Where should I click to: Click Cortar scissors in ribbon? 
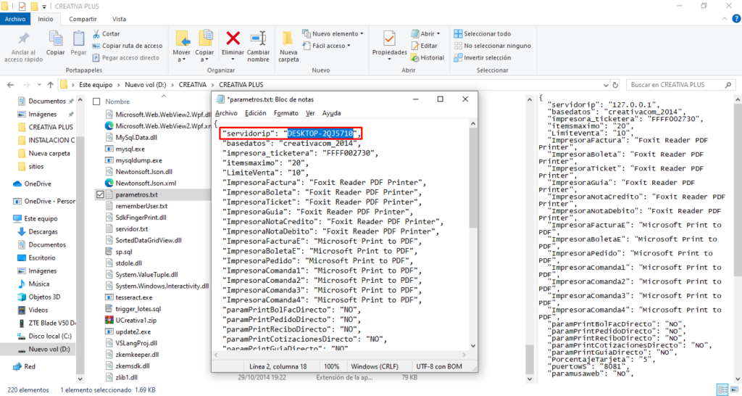(106, 33)
